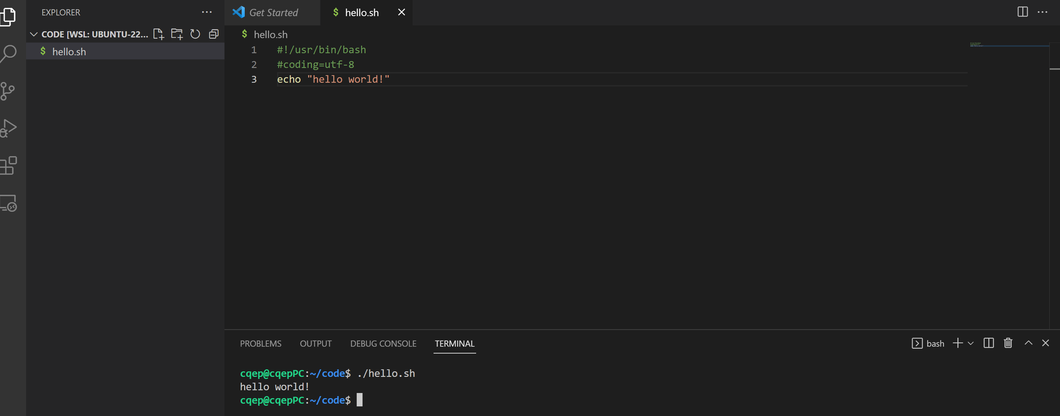Kill the terminal with trash icon
Screen dimensions: 1060x416
point(1008,343)
